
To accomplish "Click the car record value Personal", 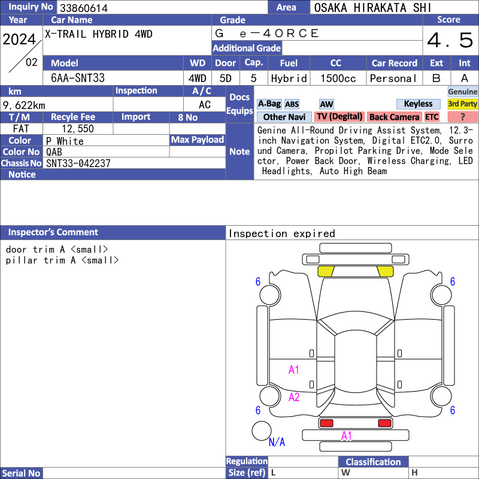I will point(393,78).
